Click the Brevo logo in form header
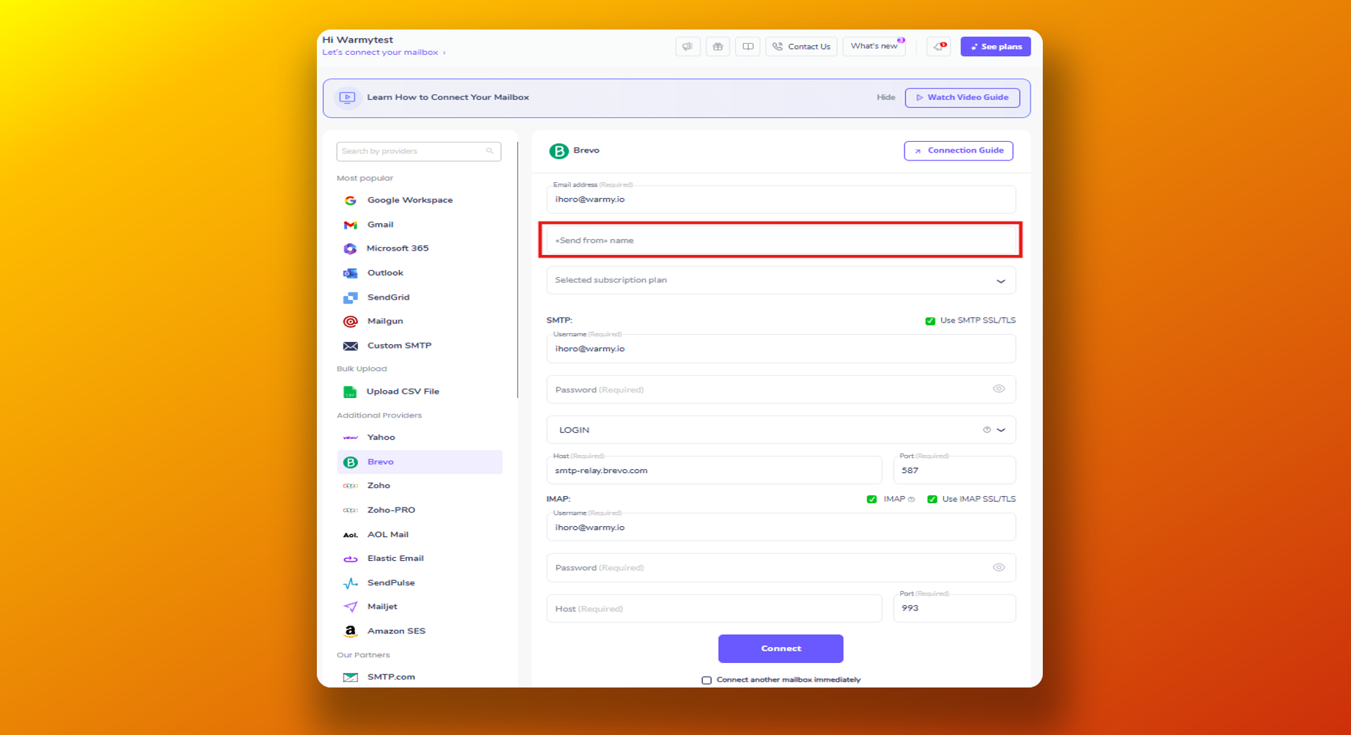Image resolution: width=1351 pixels, height=735 pixels. [559, 151]
